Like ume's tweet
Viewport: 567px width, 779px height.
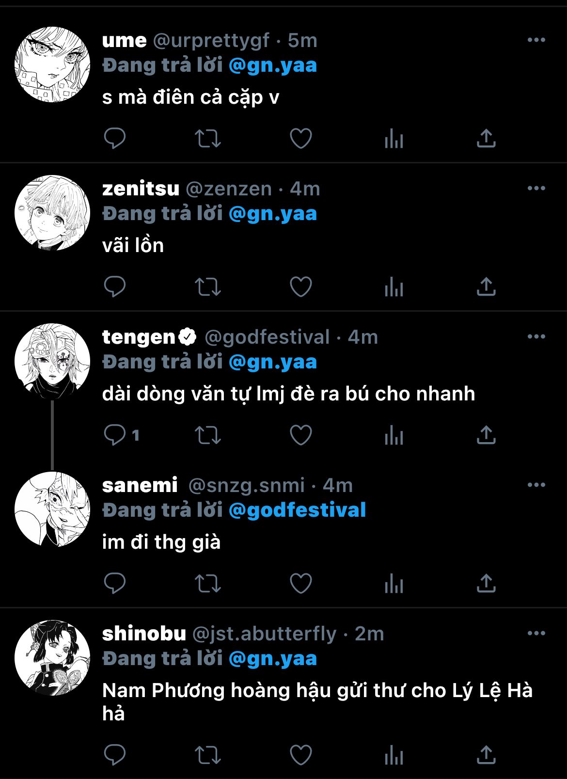(301, 139)
